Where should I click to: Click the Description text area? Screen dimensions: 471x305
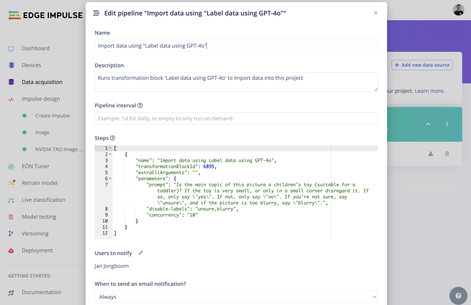[236, 82]
